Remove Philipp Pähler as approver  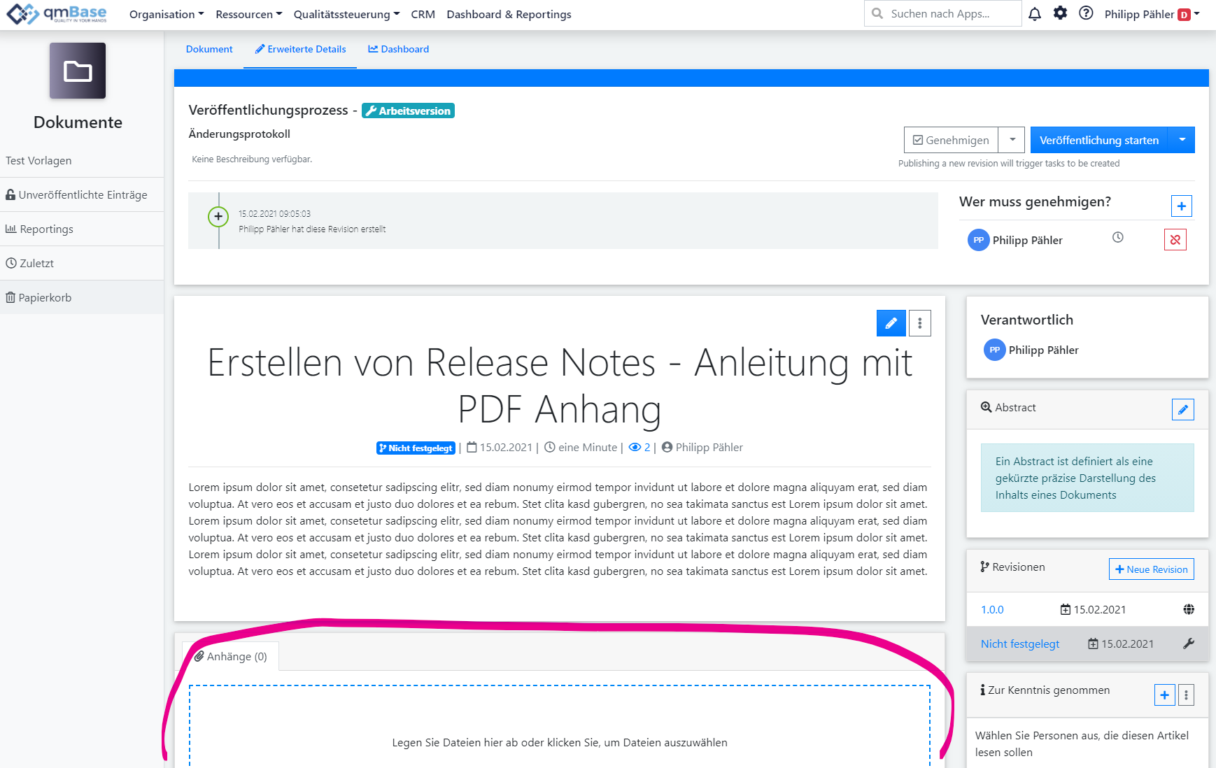pos(1175,240)
